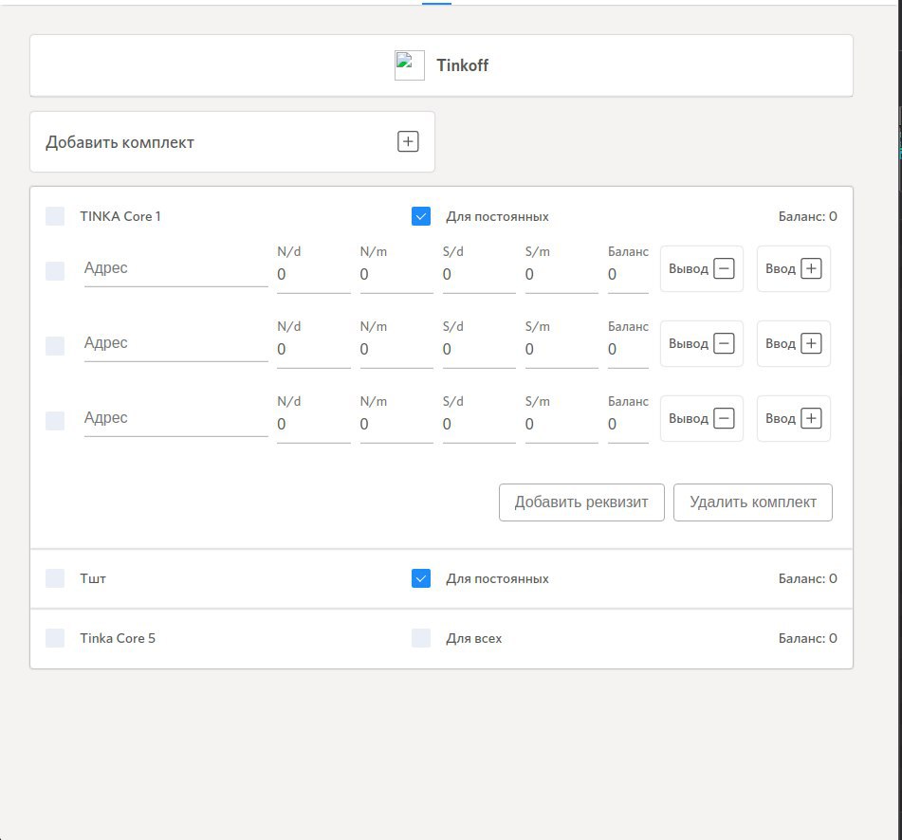Click the first row Баланс field
Image resolution: width=902 pixels, height=840 pixels.
pyautogui.click(x=628, y=275)
